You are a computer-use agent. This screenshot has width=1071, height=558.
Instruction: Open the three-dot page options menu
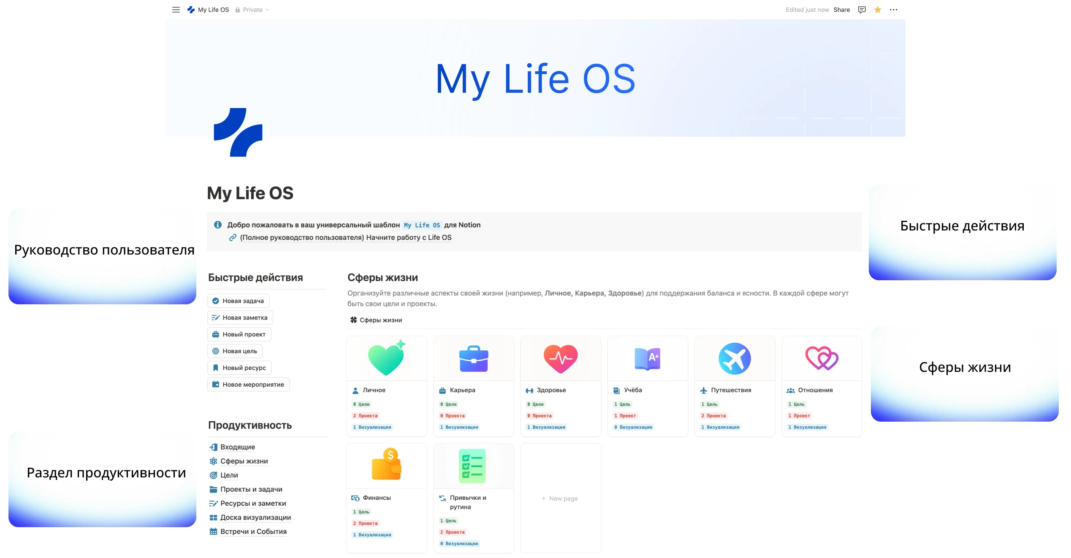[893, 10]
